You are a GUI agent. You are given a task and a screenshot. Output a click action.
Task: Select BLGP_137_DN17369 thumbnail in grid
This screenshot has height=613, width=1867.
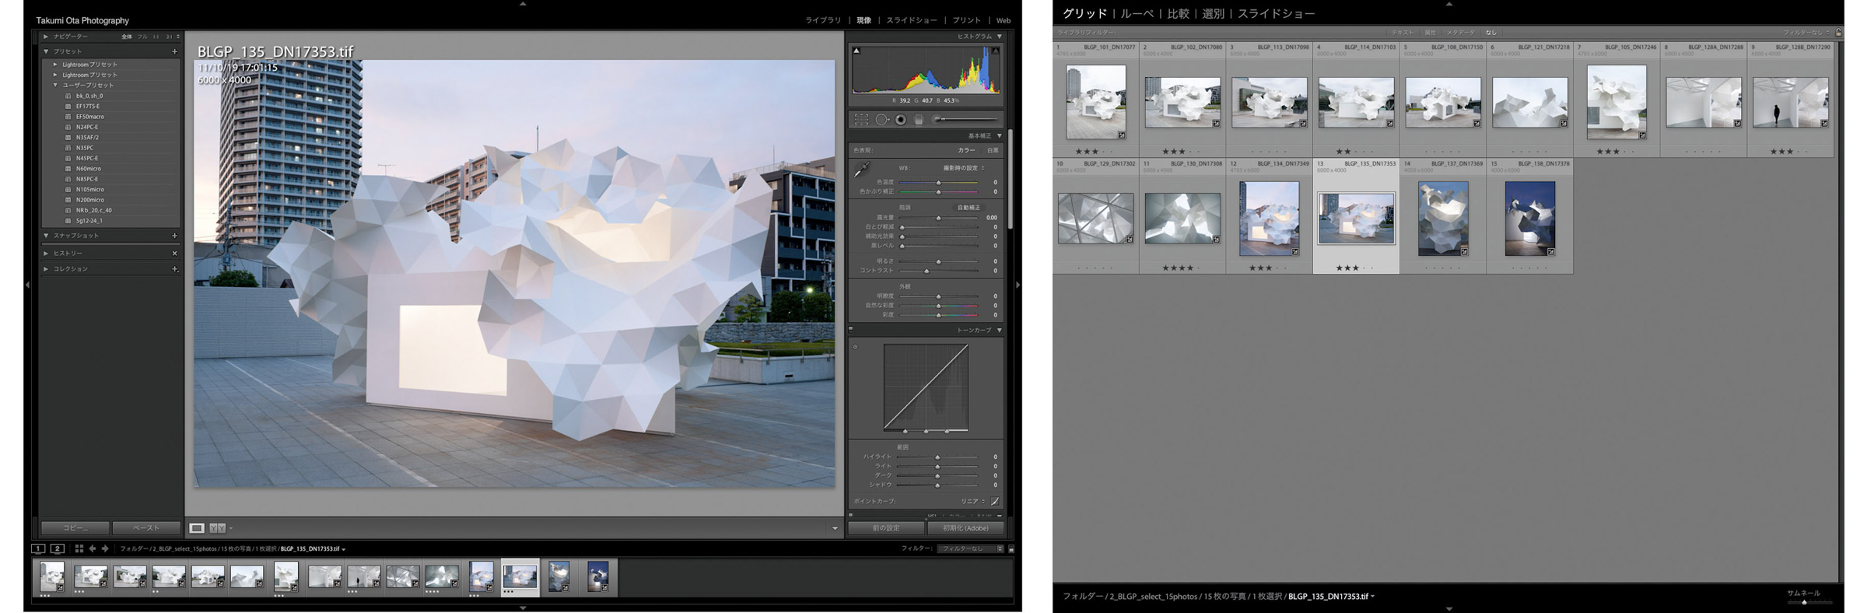point(1442,219)
